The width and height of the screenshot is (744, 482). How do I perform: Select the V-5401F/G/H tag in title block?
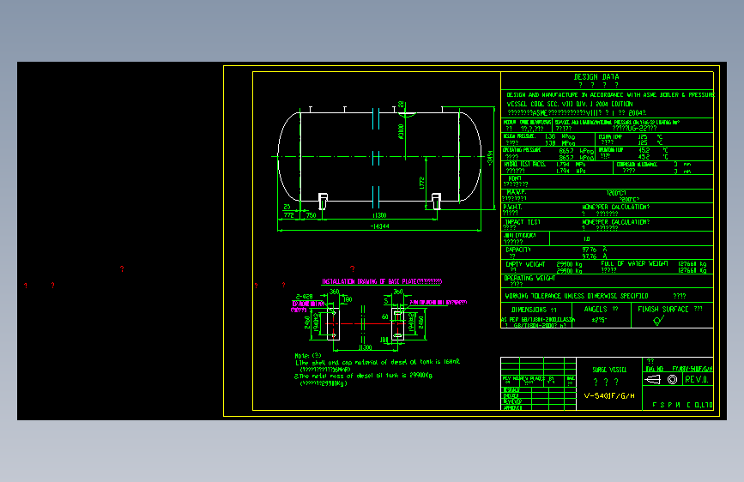(608, 395)
